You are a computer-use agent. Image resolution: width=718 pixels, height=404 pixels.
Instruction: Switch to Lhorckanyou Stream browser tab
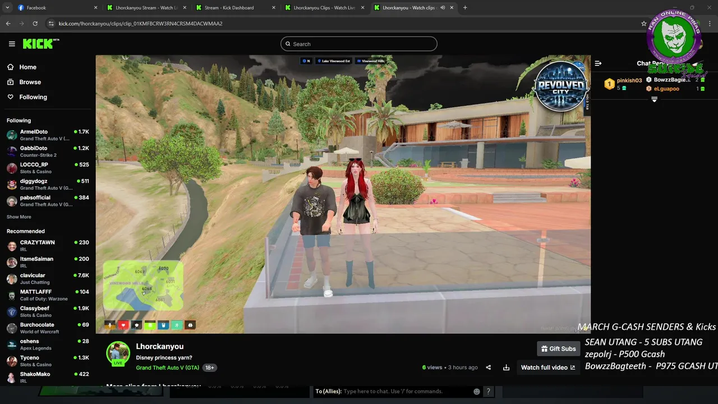[x=146, y=8]
